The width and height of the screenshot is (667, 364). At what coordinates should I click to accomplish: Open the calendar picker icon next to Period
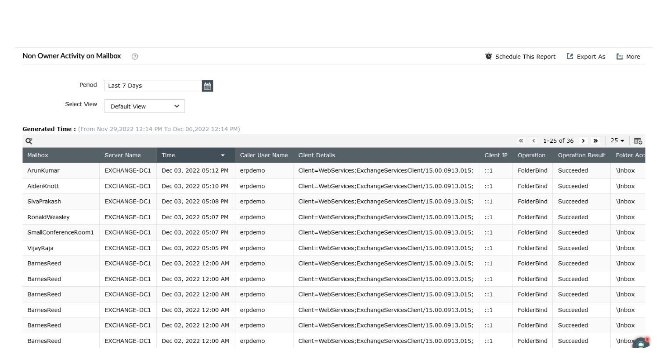click(x=207, y=86)
